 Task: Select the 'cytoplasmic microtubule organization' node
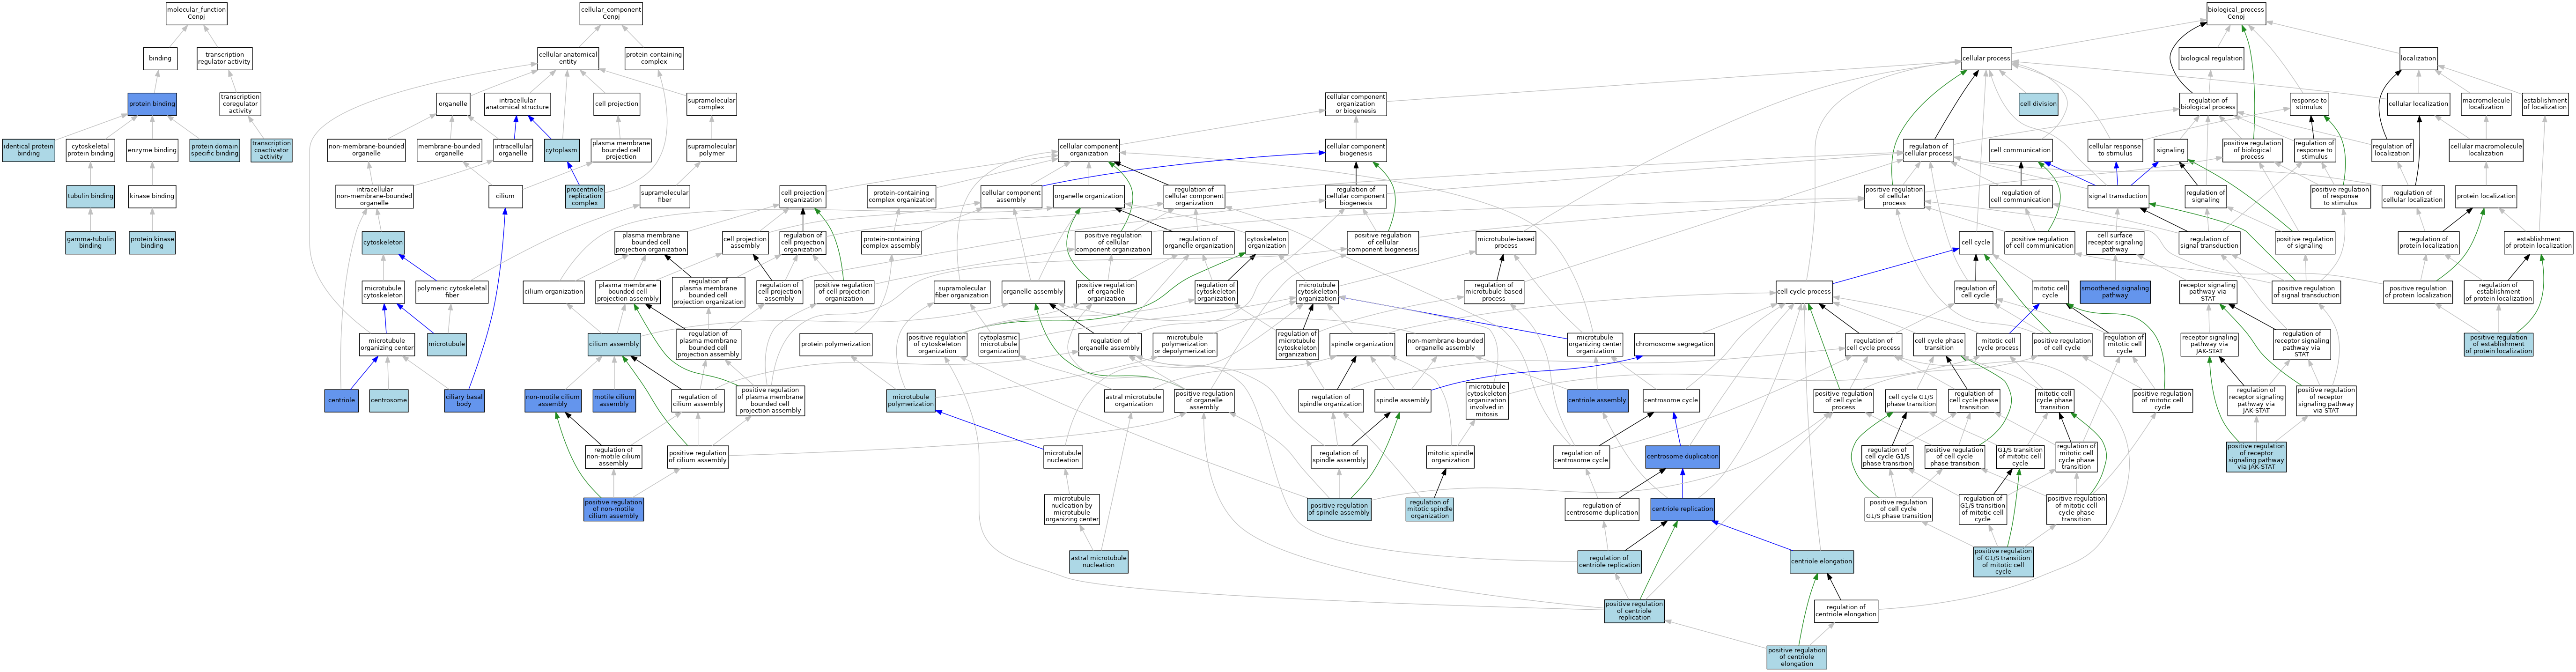tap(999, 344)
